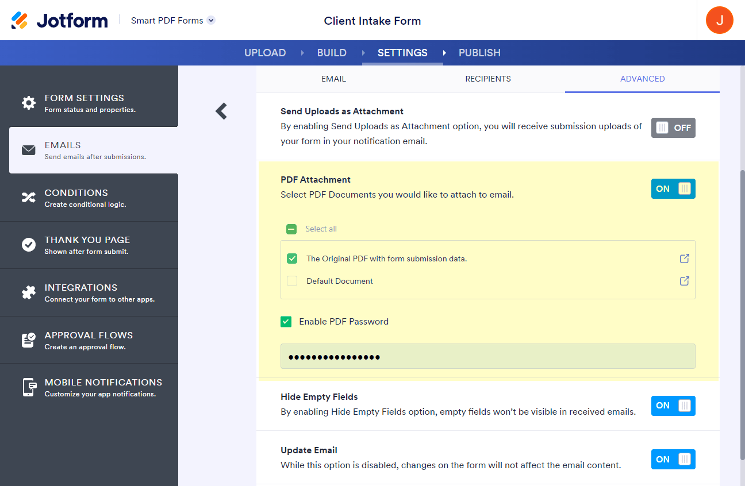This screenshot has height=486, width=745.
Task: Click the Mobile Notifications phone icon
Action: [x=29, y=387]
